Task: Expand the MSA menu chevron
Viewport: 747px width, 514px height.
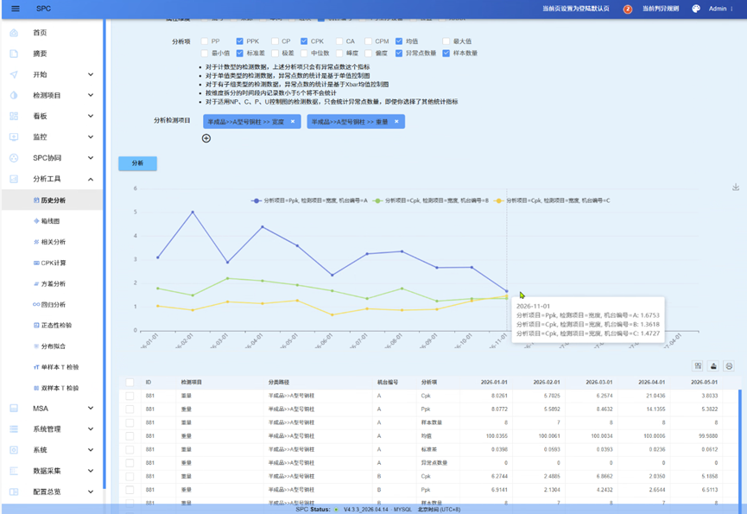Action: 91,409
